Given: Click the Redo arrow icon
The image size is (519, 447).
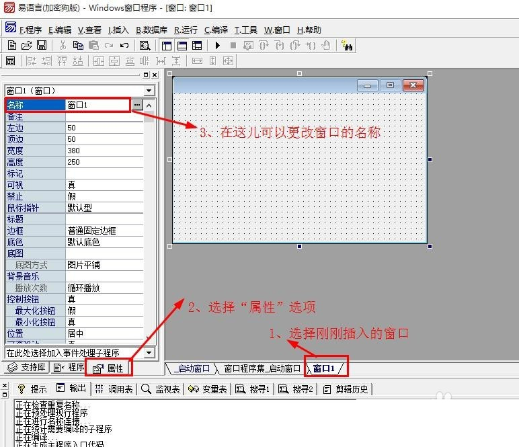Looking at the screenshot, I should (109, 45).
